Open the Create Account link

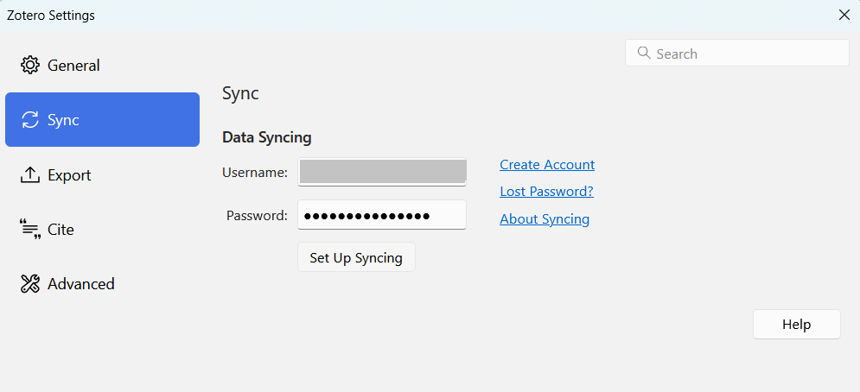point(547,165)
